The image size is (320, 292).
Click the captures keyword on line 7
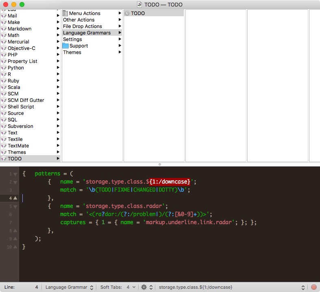click(73, 222)
